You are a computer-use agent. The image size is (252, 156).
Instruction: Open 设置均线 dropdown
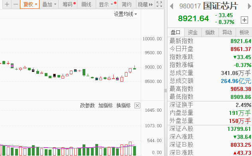[x=125, y=14]
